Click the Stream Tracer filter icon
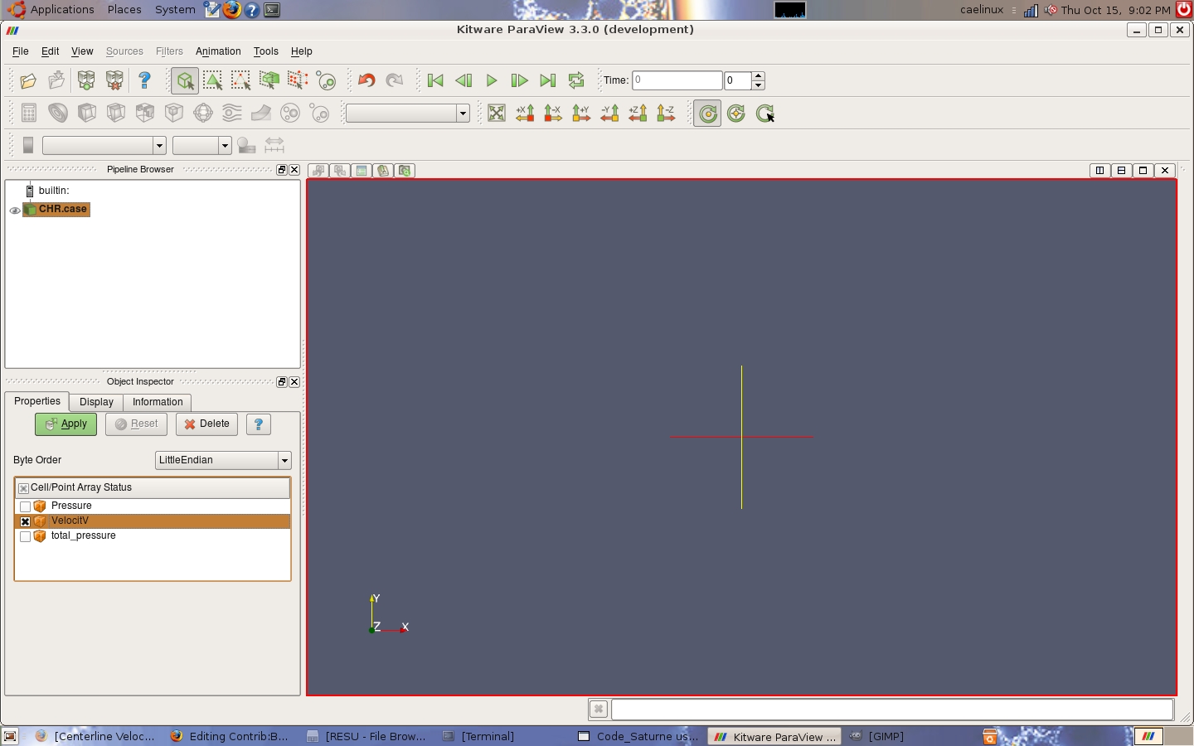This screenshot has width=1194, height=746. [x=232, y=113]
